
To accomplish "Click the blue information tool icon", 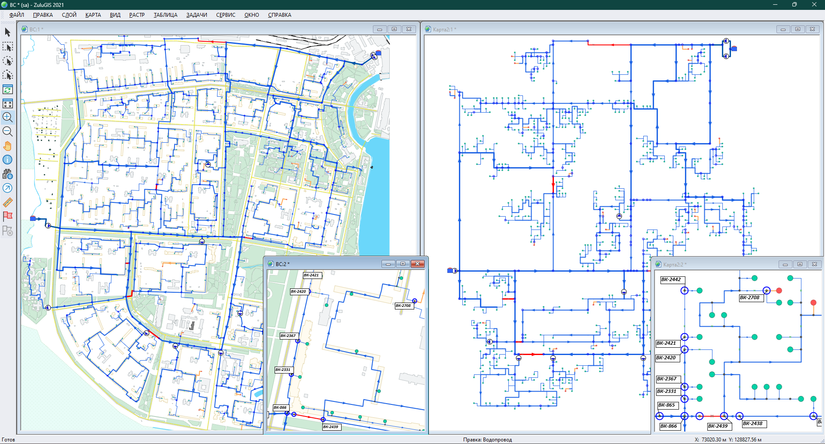I will (x=7, y=160).
